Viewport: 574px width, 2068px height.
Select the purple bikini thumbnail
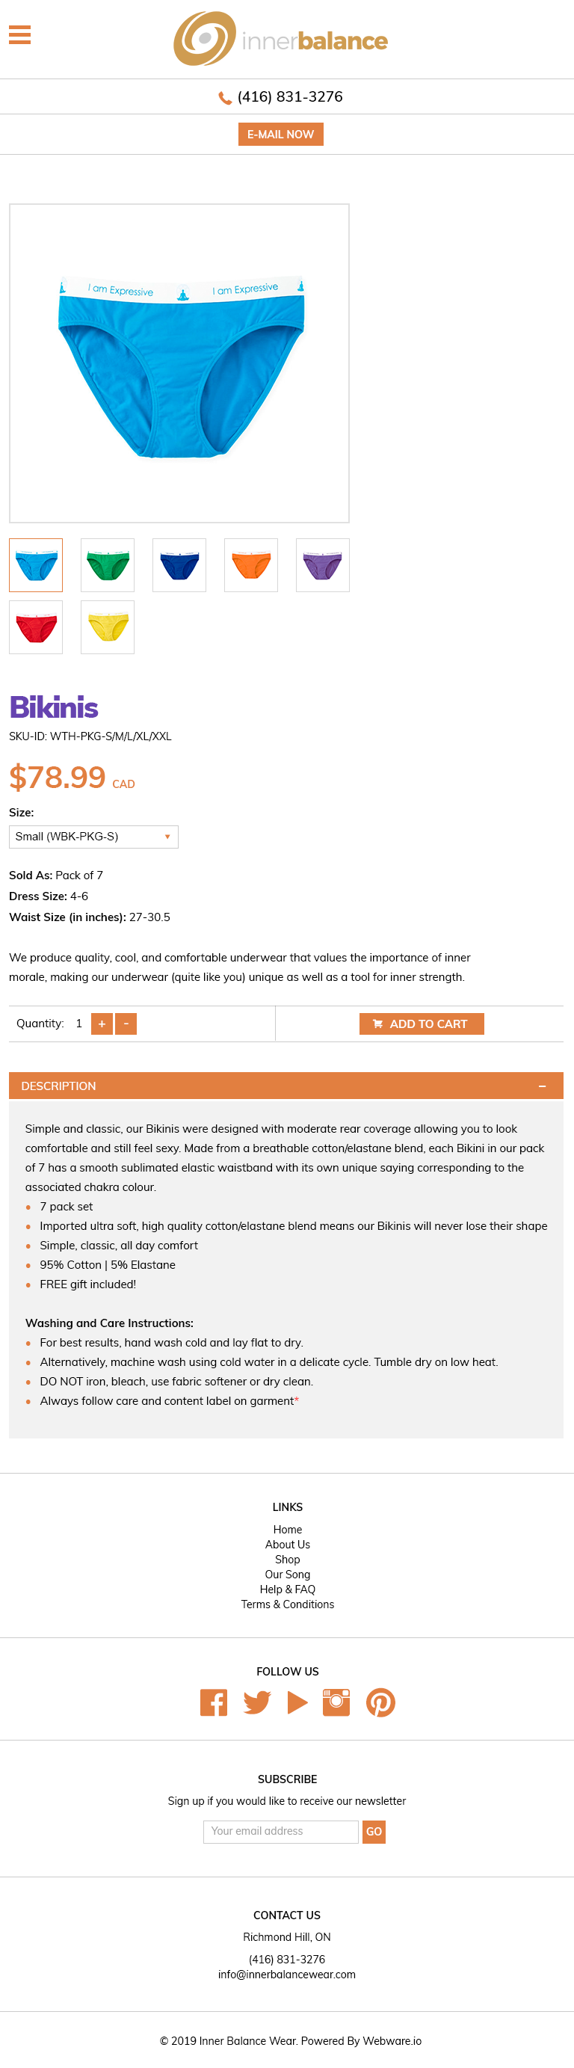[323, 565]
